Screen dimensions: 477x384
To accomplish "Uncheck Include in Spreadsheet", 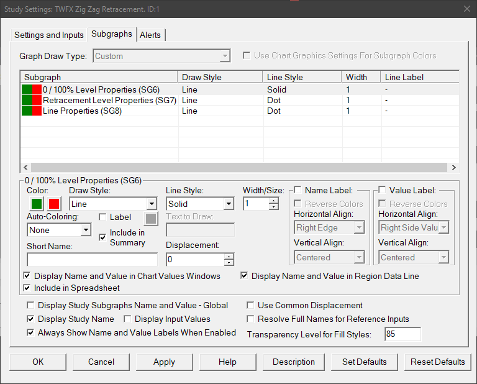I will tap(27, 288).
